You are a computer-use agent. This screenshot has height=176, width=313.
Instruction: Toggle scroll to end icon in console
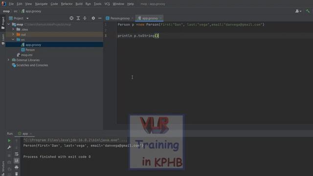coord(17,161)
